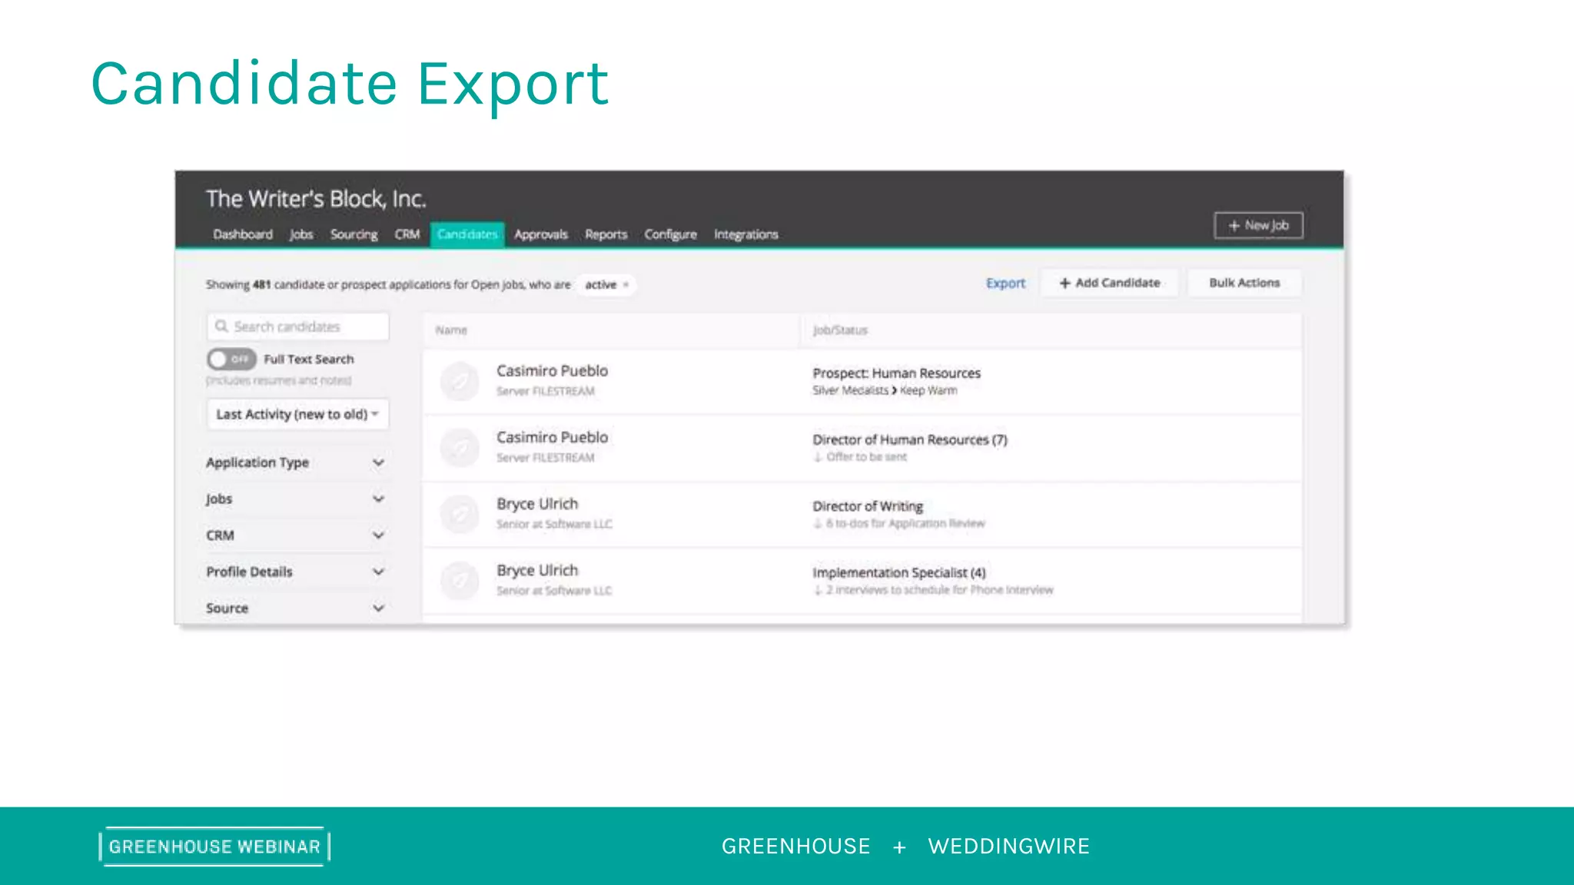Image resolution: width=1574 pixels, height=885 pixels.
Task: Click the Job/Status column header
Action: click(x=840, y=330)
